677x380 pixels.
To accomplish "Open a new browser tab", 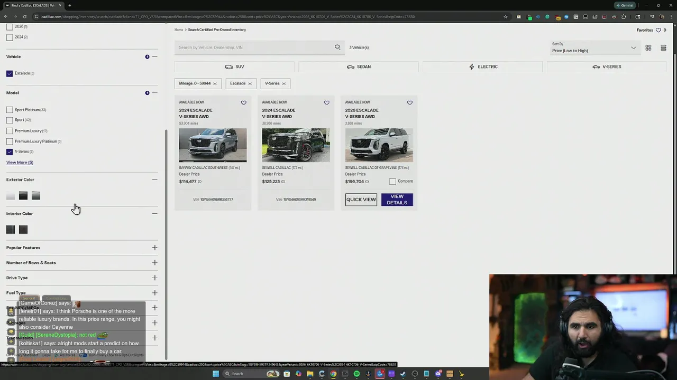I will [69, 5].
